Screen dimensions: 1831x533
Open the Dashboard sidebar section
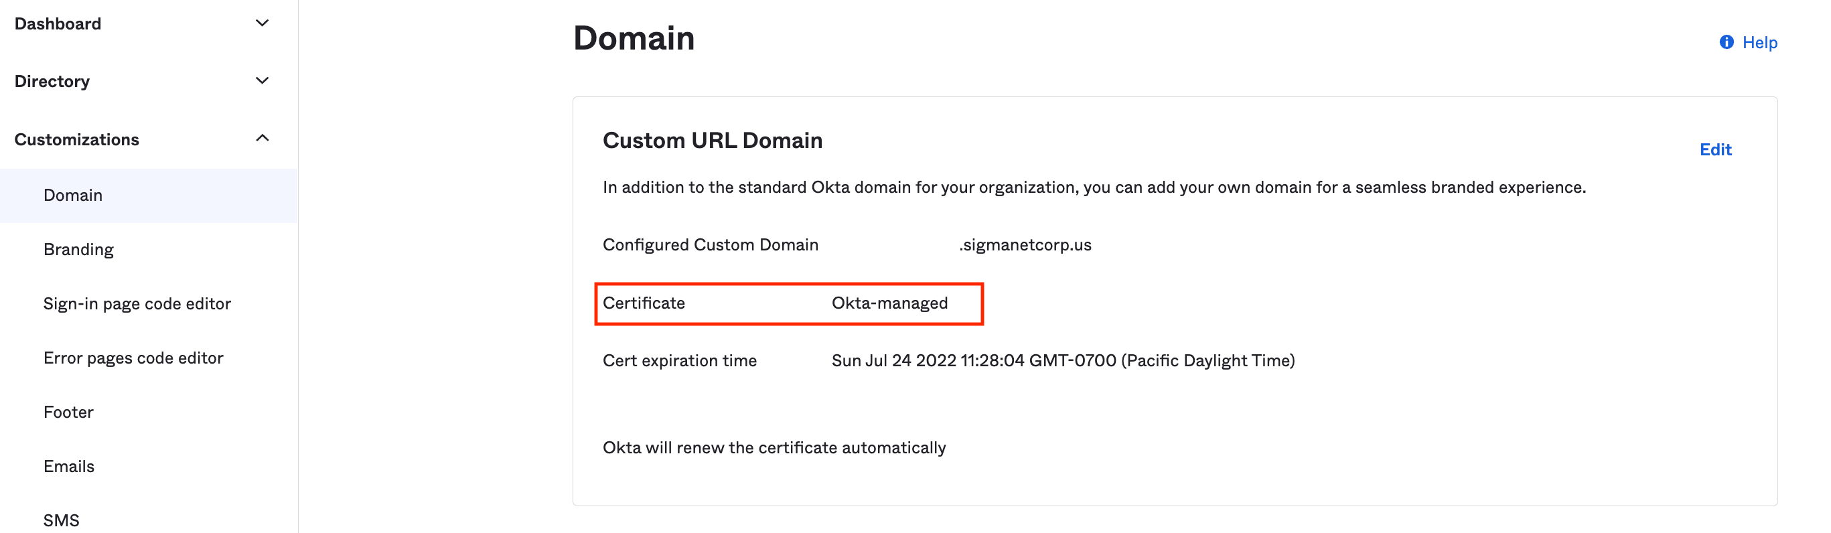(58, 24)
